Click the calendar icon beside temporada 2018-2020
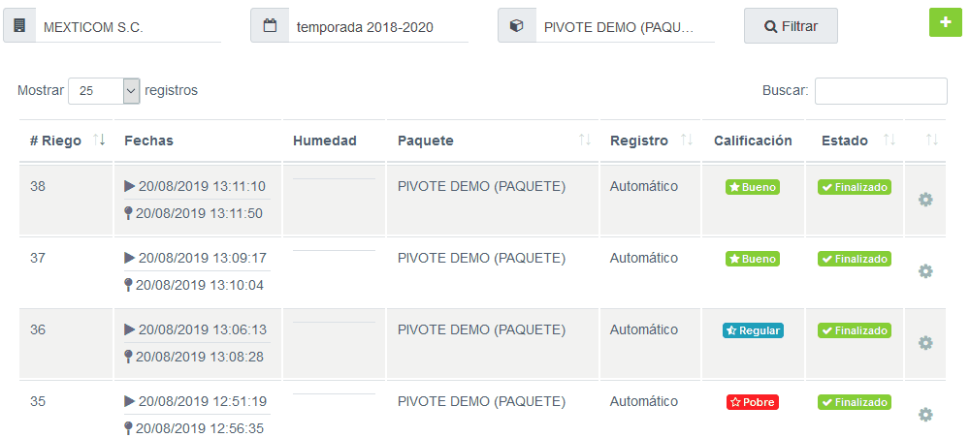This screenshot has width=970, height=438. 269,26
